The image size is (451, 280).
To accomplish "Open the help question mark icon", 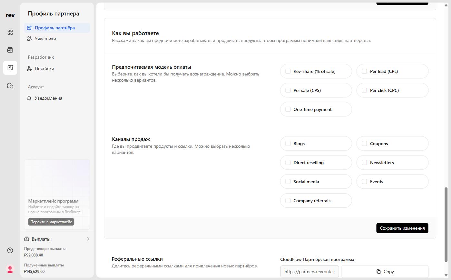I will point(10,250).
